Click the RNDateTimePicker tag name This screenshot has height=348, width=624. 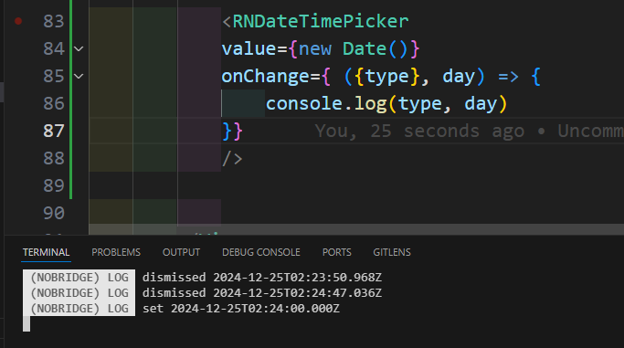click(x=321, y=21)
